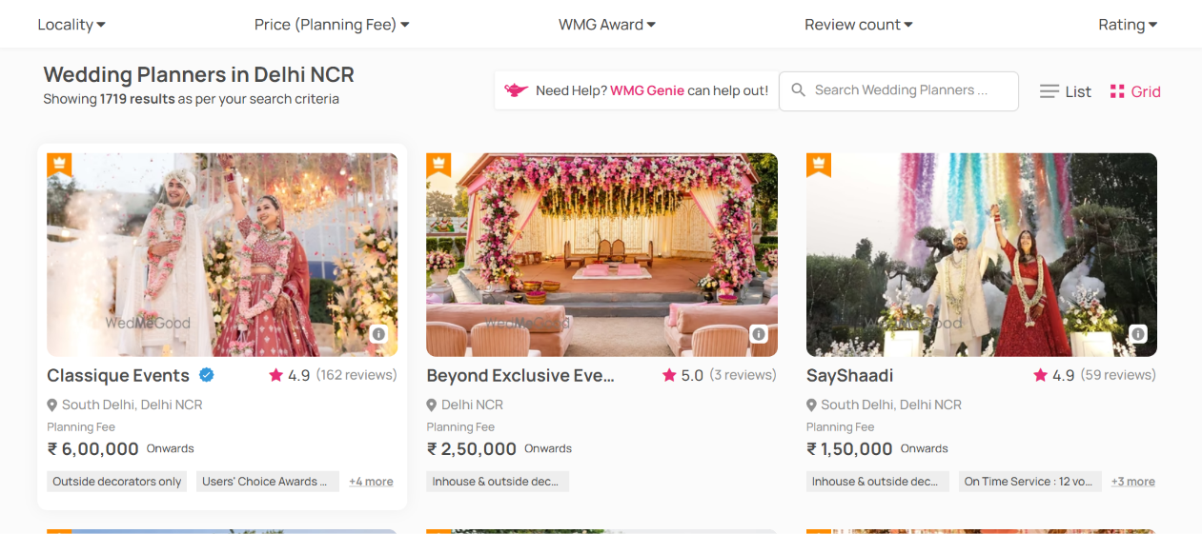
Task: Click the ₹ 6,00,000 planning fee
Action: (x=93, y=448)
